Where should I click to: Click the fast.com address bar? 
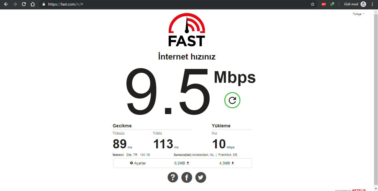tap(177, 4)
